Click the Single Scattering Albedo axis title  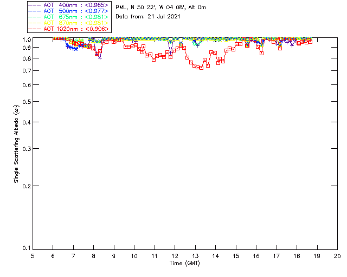[x=16, y=144]
